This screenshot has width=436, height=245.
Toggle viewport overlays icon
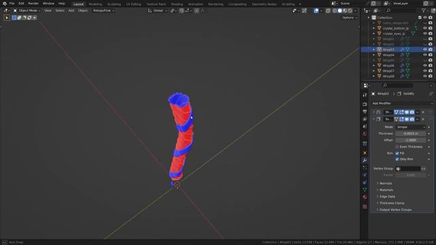[x=316, y=11]
